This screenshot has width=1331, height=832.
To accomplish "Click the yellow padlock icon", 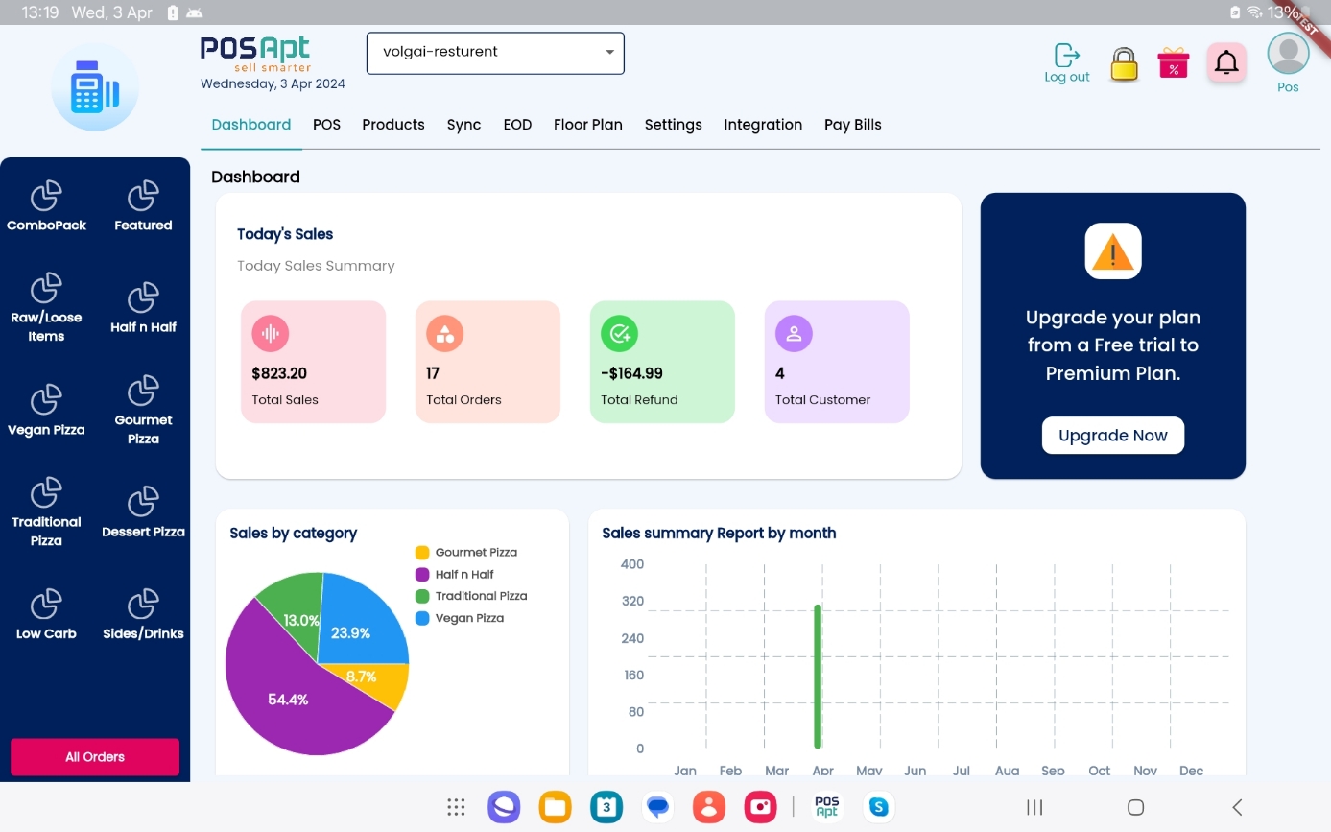I will pyautogui.click(x=1123, y=60).
